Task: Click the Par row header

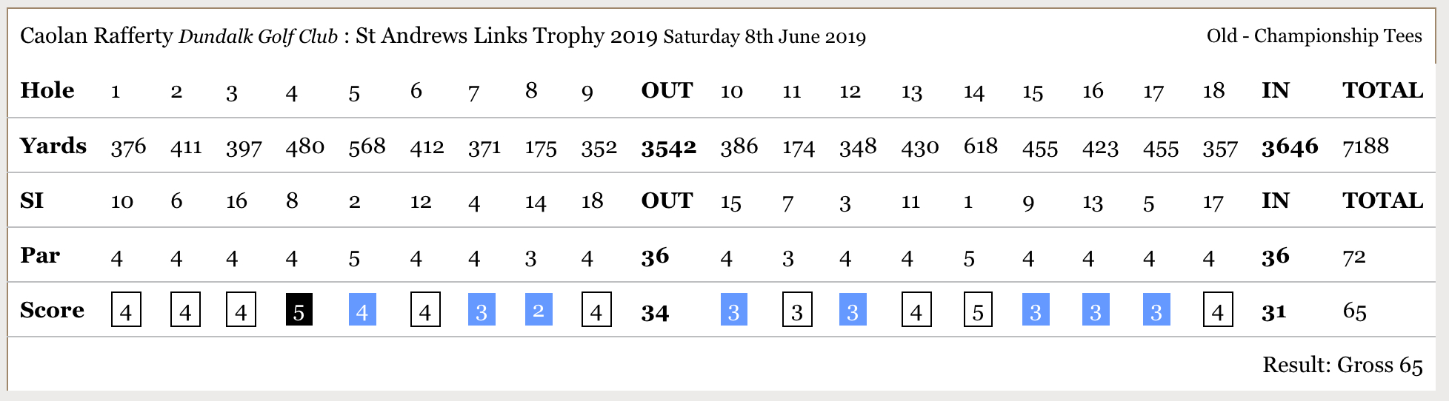Action: pyautogui.click(x=40, y=256)
